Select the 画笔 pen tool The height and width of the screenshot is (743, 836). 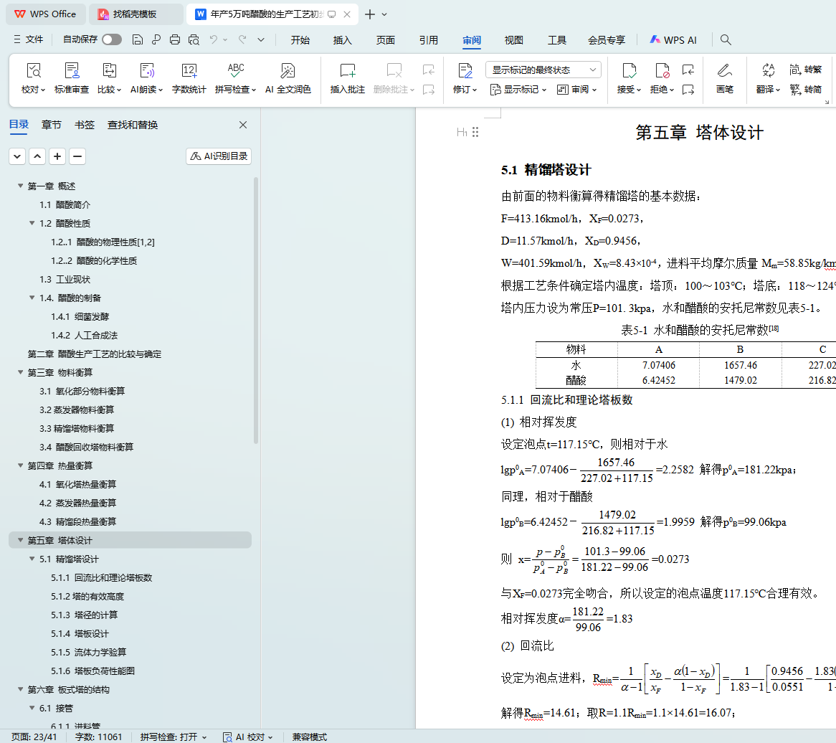coord(724,71)
